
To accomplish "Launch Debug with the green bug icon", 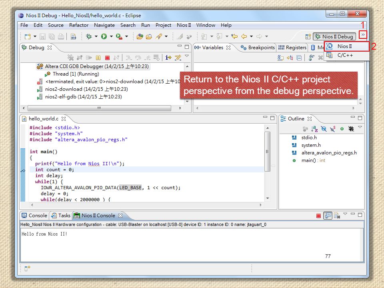I will 89,36.
